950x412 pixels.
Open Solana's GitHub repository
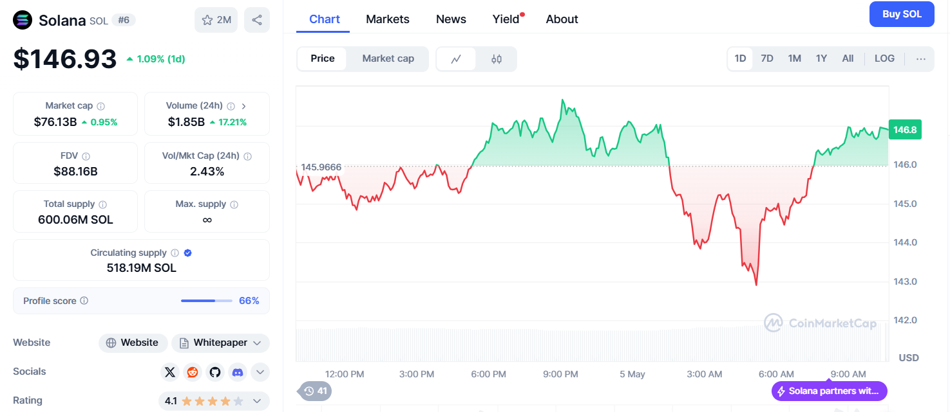pos(215,372)
